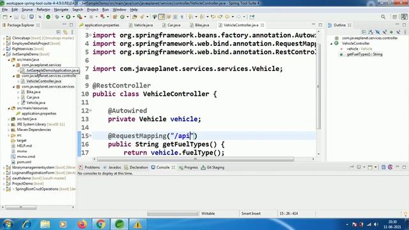The image size is (409, 230).
Task: Click the Outline View Menu icon
Action: point(405,32)
